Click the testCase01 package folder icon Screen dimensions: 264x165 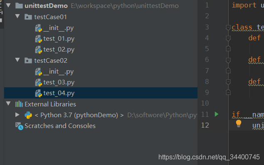pos(28,17)
